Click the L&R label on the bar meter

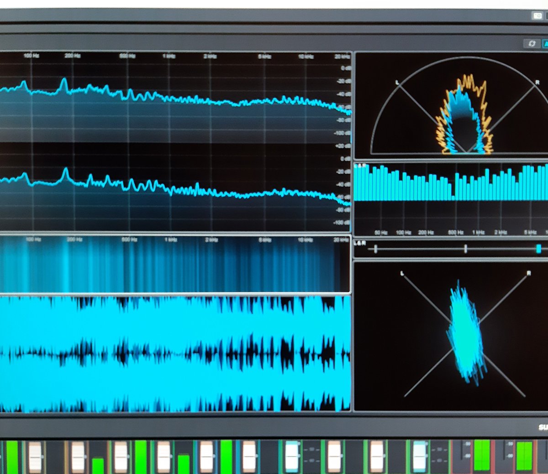360,166
